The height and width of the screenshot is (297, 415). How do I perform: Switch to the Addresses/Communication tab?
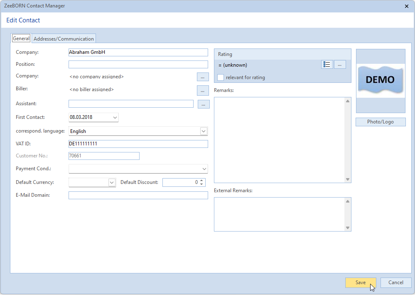click(x=64, y=39)
